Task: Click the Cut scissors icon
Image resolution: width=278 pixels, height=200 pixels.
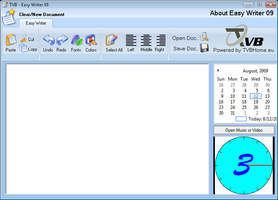Action: (x=23, y=38)
